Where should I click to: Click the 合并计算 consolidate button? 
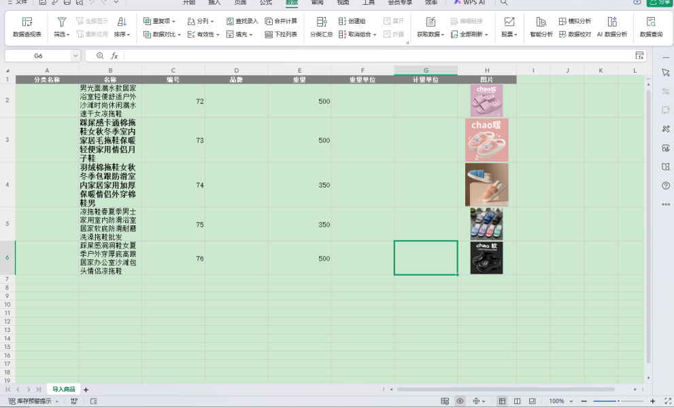tap(281, 21)
